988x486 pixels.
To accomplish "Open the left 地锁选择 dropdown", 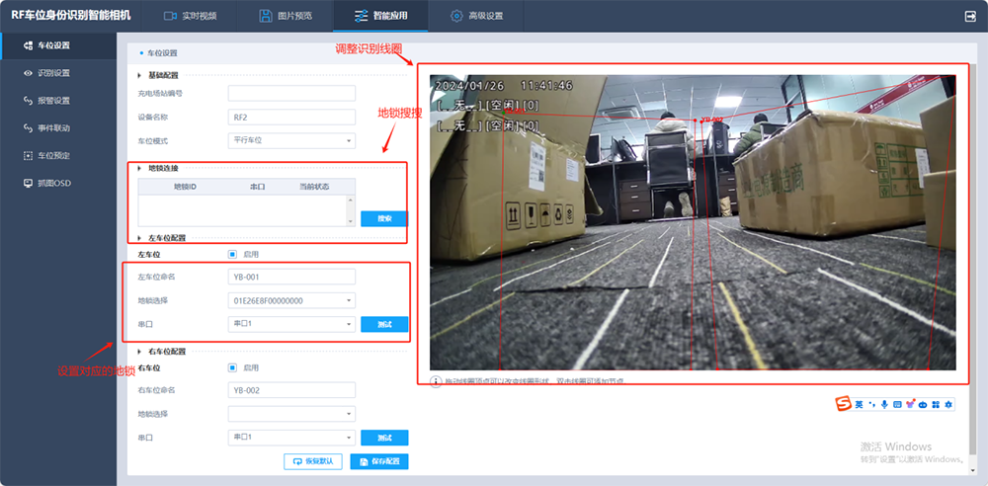I will click(x=291, y=300).
